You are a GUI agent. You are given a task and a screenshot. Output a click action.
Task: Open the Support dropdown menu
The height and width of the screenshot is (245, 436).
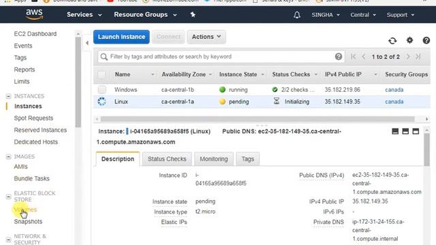[x=401, y=15]
